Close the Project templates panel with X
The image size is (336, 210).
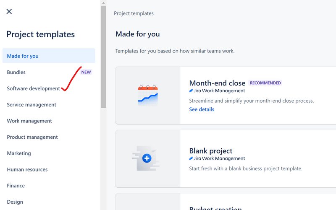pos(9,12)
